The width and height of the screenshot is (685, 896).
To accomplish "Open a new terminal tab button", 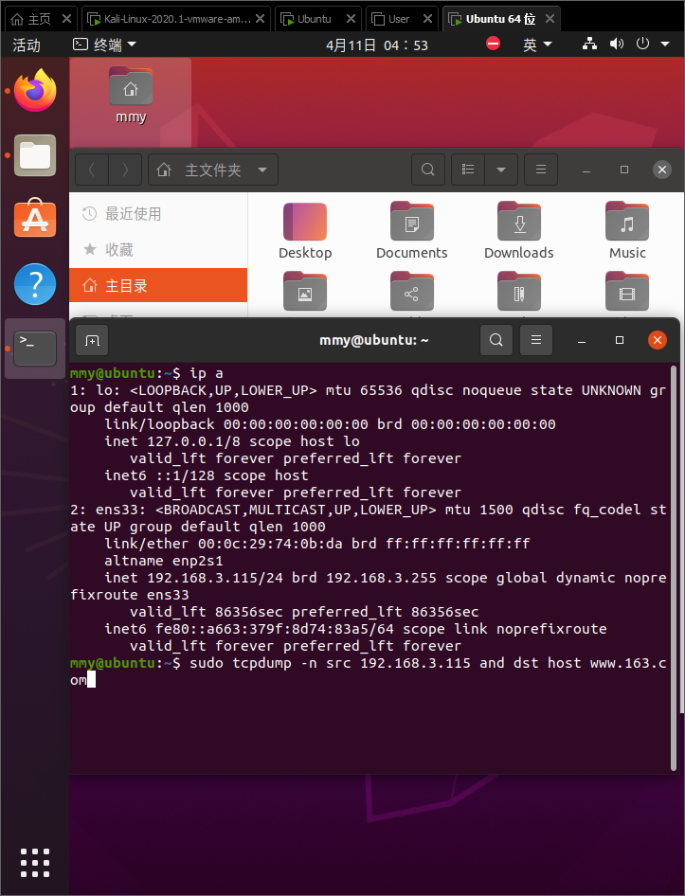I will (x=92, y=341).
